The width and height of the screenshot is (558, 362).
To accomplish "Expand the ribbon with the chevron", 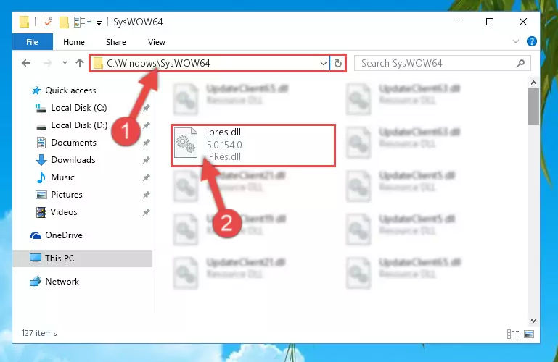I will click(515, 41).
